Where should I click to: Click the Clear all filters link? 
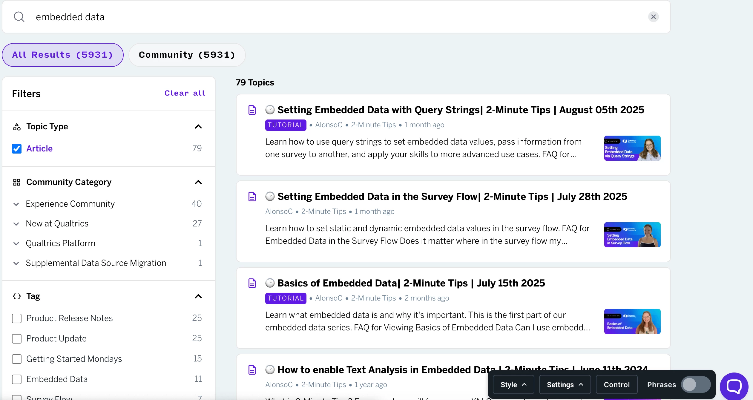coord(185,93)
